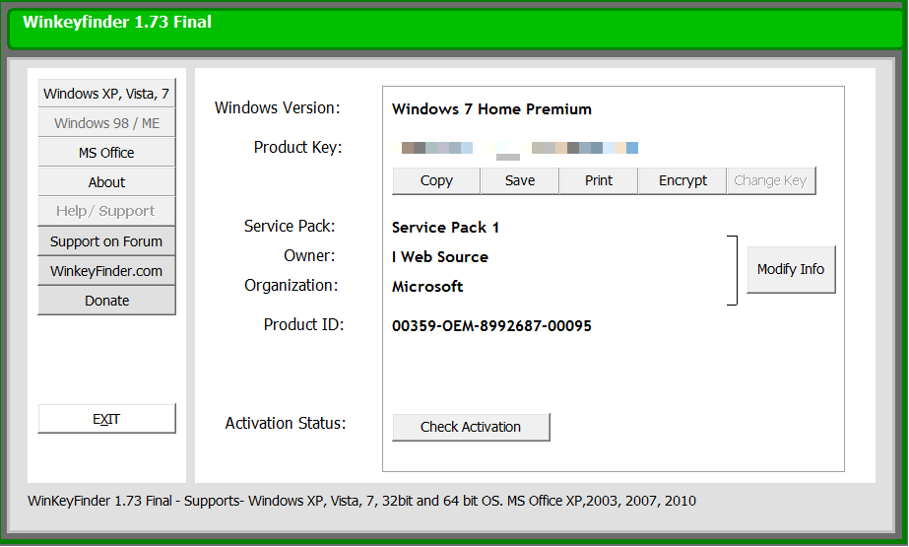
Task: Click the status bar supported versions text
Action: click(x=361, y=501)
